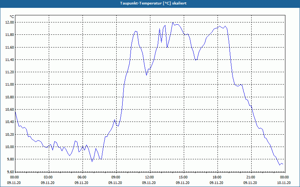Viewport: 300px width, 187px height.
Task: Select the "06:00" time label
Action: [x=81, y=177]
